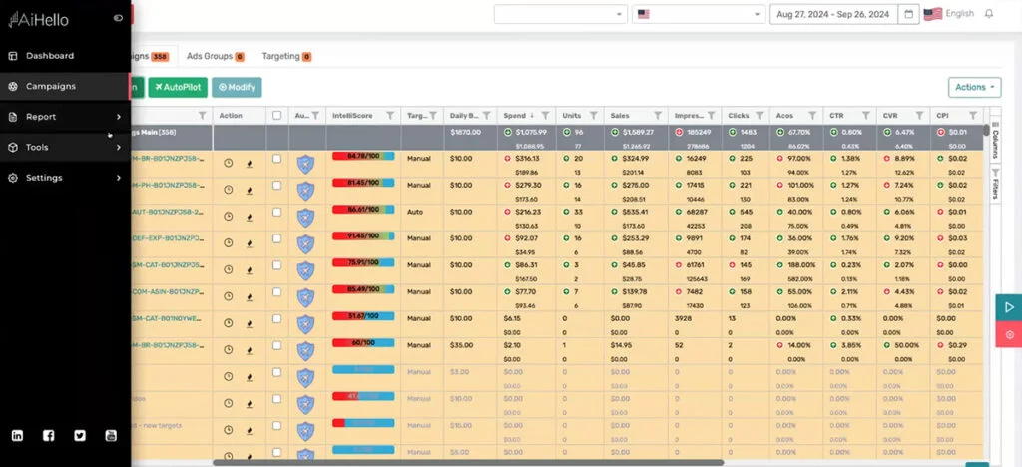Image resolution: width=1022 pixels, height=467 pixels.
Task: Click the LinkedIn icon in sidebar footer
Action: coord(17,435)
